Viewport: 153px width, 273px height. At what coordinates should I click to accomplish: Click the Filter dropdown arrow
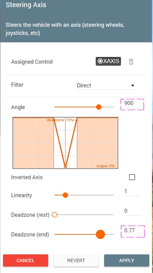[133, 85]
